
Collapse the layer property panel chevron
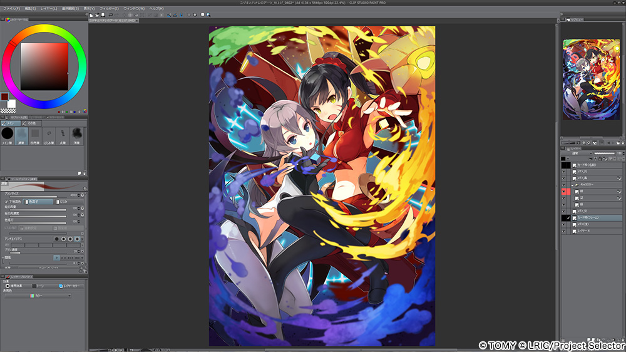tap(3, 276)
